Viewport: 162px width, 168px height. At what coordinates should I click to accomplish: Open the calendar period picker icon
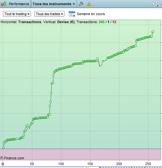click(72, 14)
